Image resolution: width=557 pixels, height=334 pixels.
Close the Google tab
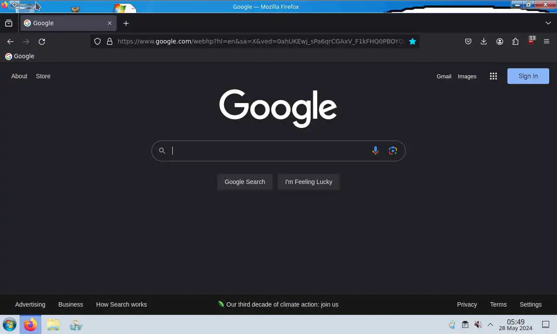click(x=110, y=23)
